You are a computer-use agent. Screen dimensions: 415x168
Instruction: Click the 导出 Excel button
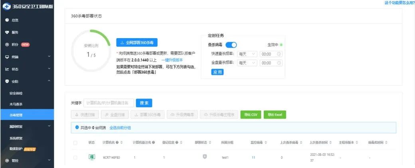275,114
